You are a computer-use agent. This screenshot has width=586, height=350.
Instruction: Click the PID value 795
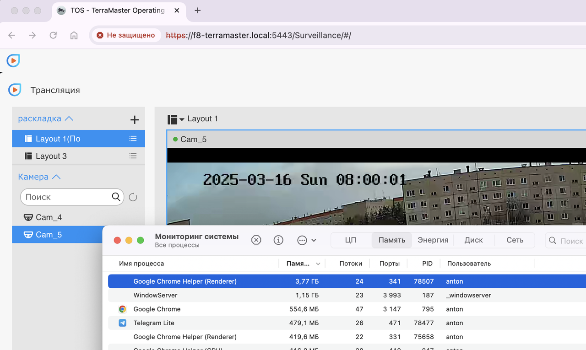(428, 309)
